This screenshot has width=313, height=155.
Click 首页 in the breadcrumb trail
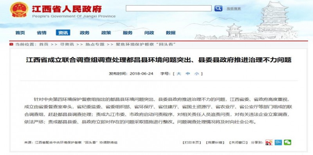[x=44, y=44]
